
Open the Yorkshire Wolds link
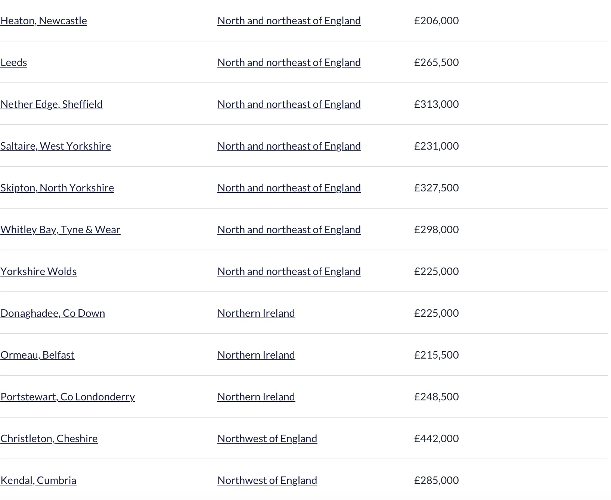click(x=38, y=271)
